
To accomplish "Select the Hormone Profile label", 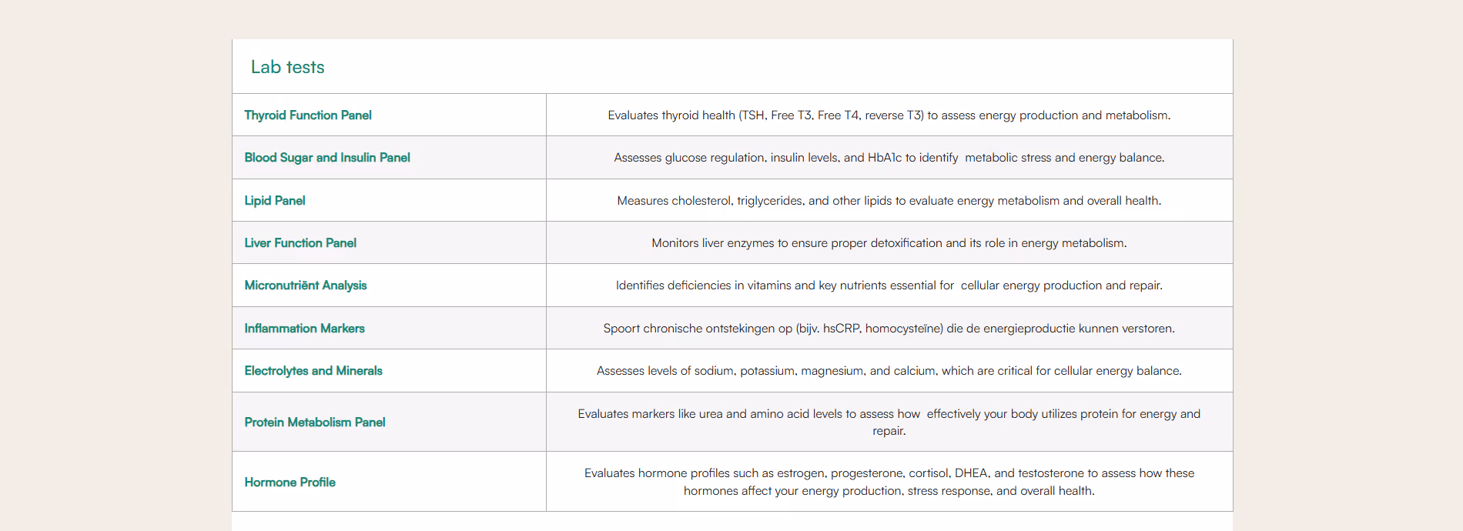I will (290, 482).
